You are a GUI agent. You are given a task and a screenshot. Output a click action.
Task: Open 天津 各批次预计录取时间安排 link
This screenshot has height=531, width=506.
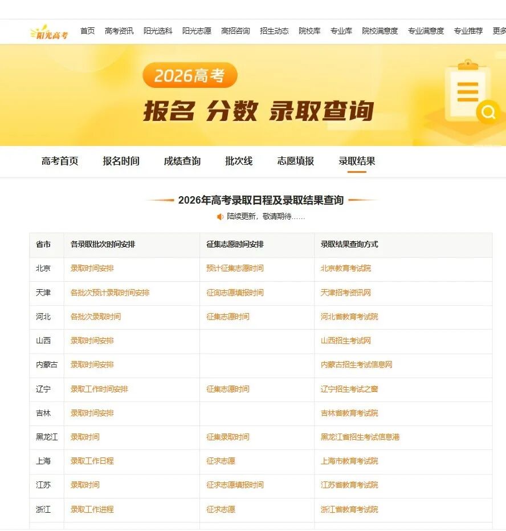coord(110,293)
